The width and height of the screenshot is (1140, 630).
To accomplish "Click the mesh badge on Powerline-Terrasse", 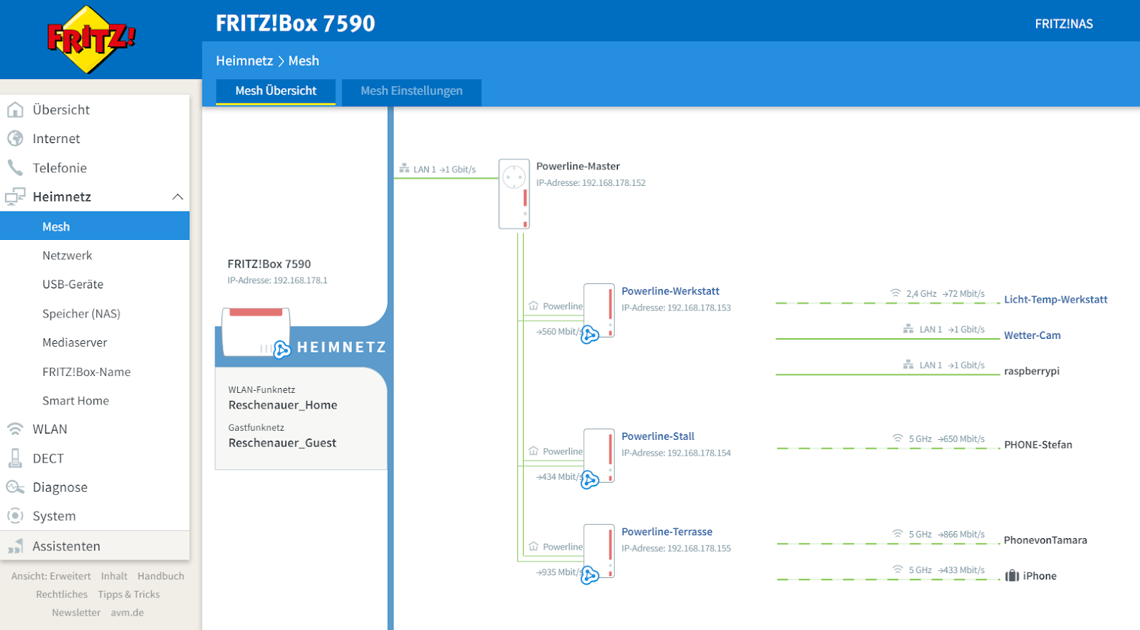I will (589, 574).
